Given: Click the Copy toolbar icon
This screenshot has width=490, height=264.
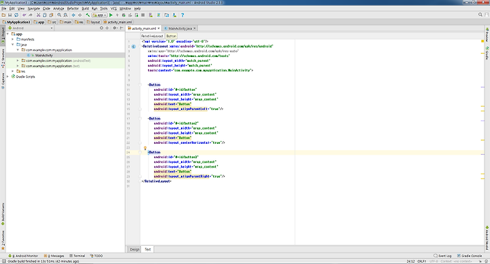Looking at the screenshot, I should [45, 15].
